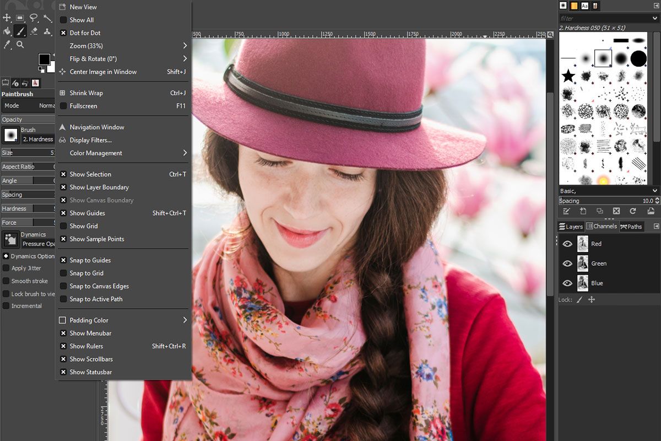
Task: Select the Bucket Fill tool
Action: [7, 31]
